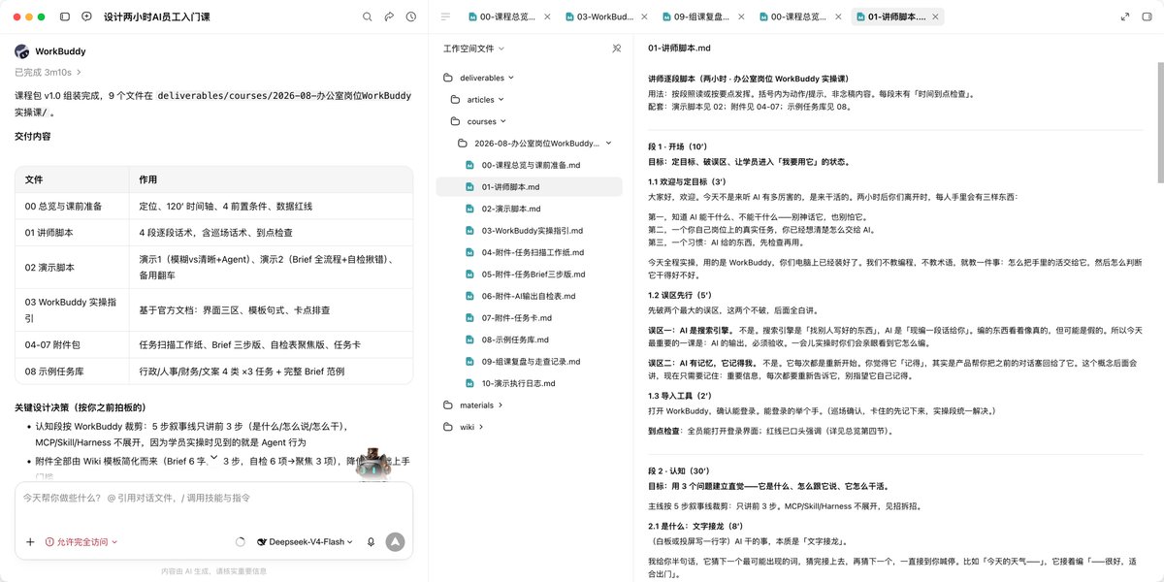Open the 允许完全访问 permission dropdown
The image size is (1164, 582).
(x=81, y=542)
